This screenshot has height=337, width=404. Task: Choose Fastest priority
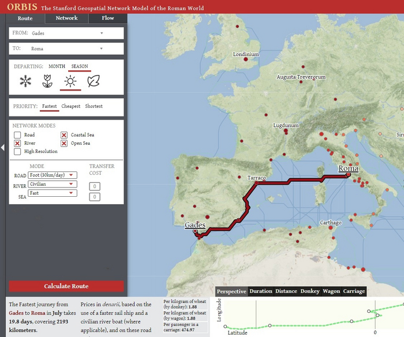coord(49,106)
